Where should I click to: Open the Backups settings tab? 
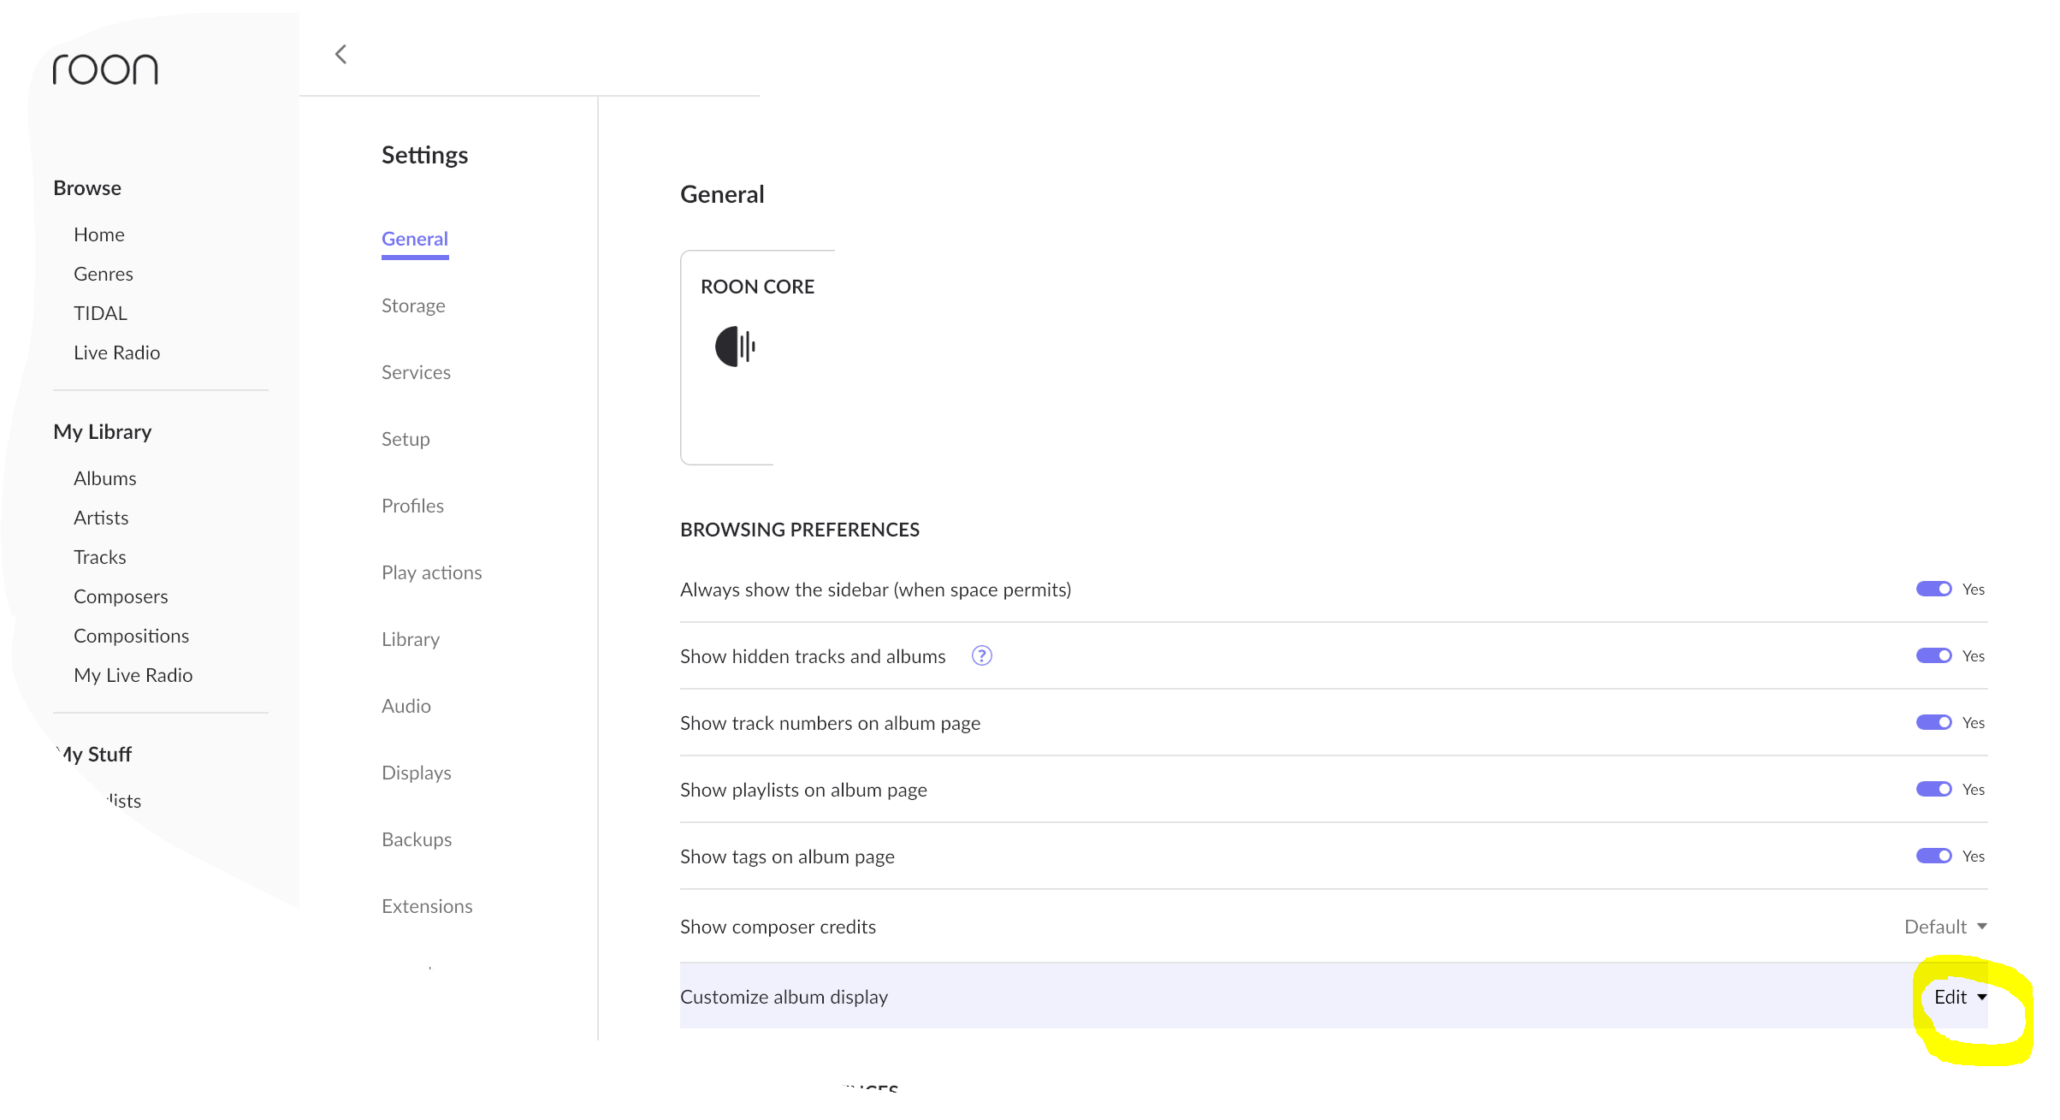coord(417,840)
